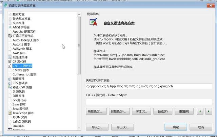Open the 背景色(B) background color picker
This screenshot has height=137, width=217.
pos(119,111)
